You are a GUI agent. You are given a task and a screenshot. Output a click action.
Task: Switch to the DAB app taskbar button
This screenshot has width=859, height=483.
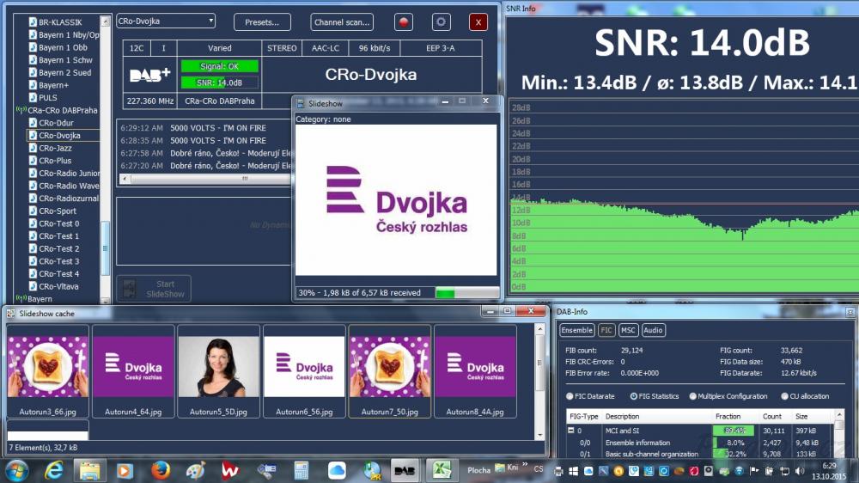(405, 470)
